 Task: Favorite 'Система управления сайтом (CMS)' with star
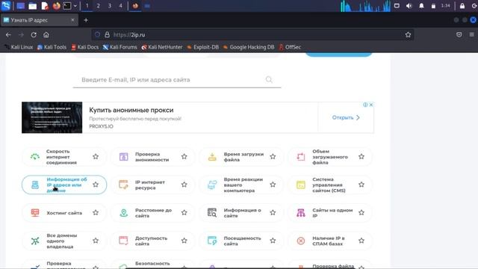click(361, 185)
